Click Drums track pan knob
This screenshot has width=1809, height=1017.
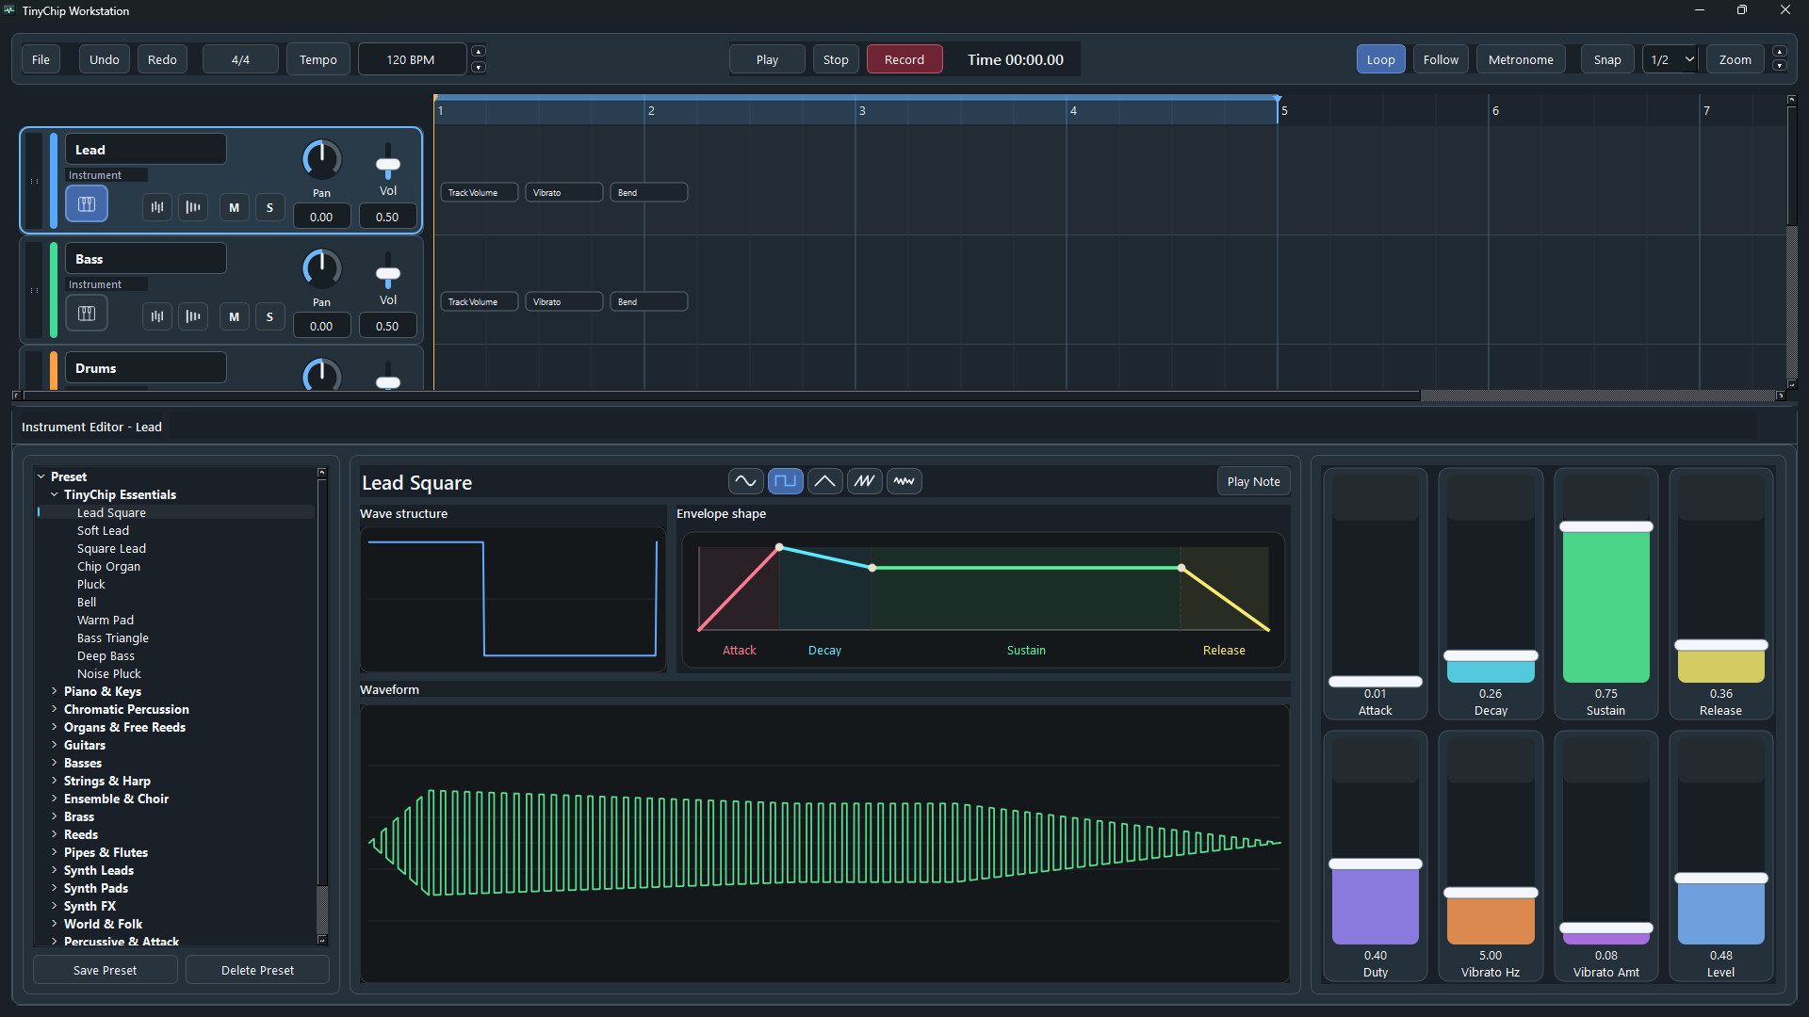(x=321, y=375)
